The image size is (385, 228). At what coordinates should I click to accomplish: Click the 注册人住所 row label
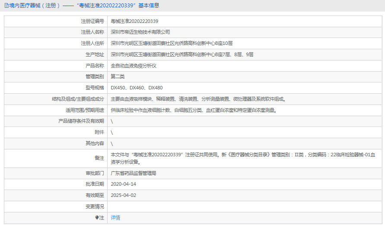[x=92, y=44]
